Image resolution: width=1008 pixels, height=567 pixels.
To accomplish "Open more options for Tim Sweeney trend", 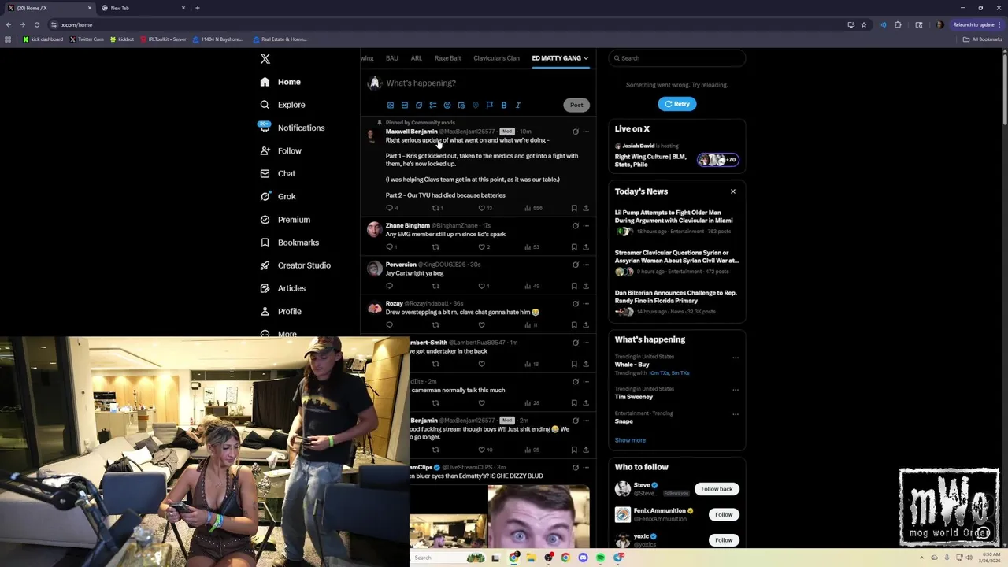I will point(736,390).
